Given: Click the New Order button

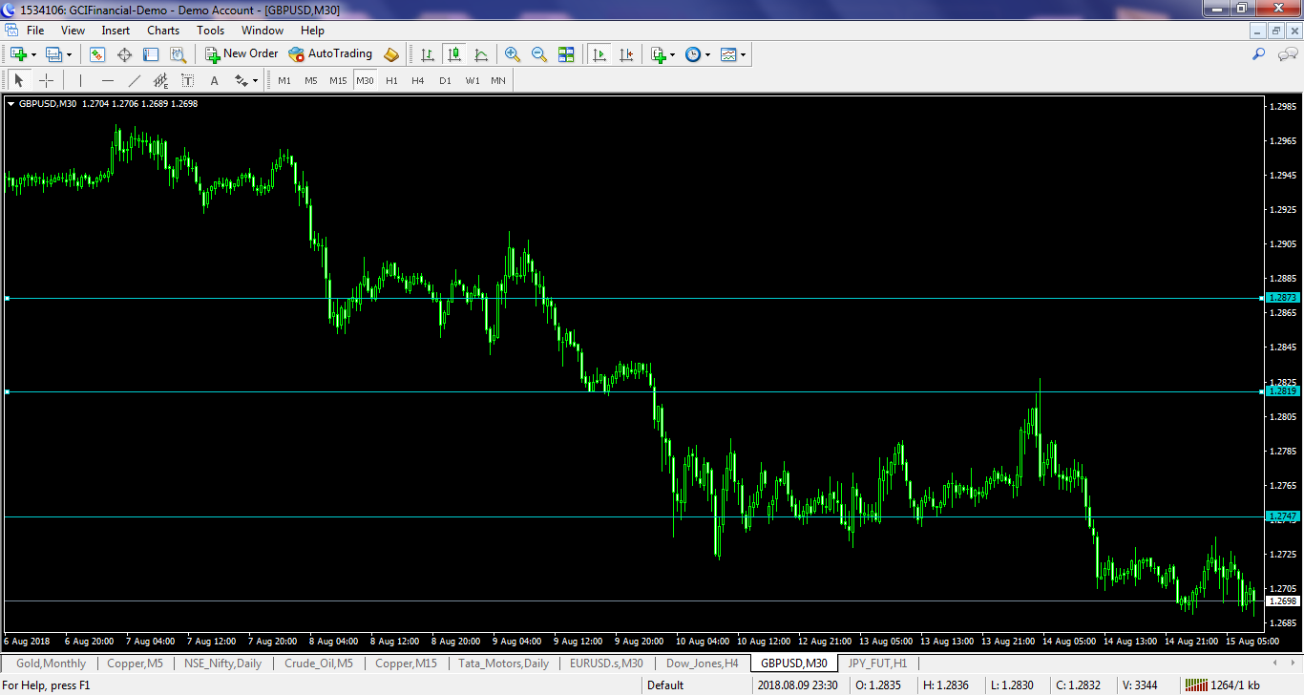Looking at the screenshot, I should coord(242,54).
